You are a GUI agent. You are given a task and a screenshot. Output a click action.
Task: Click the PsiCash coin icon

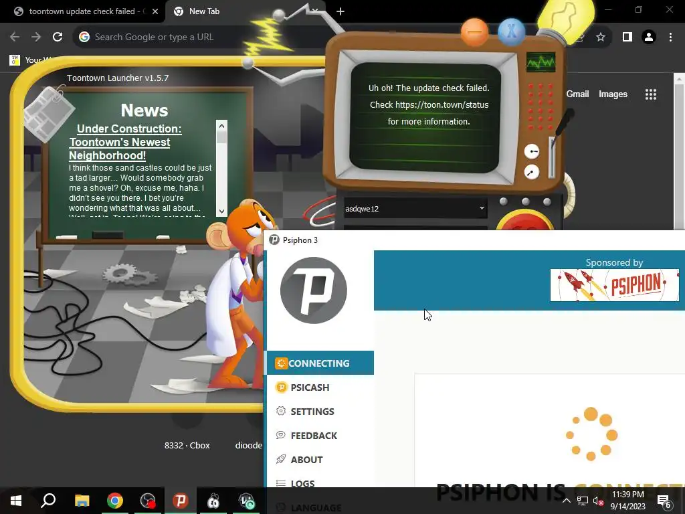(281, 387)
